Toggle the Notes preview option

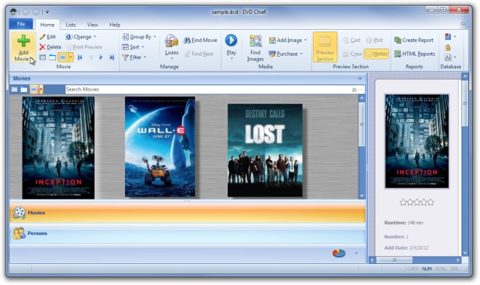376,54
